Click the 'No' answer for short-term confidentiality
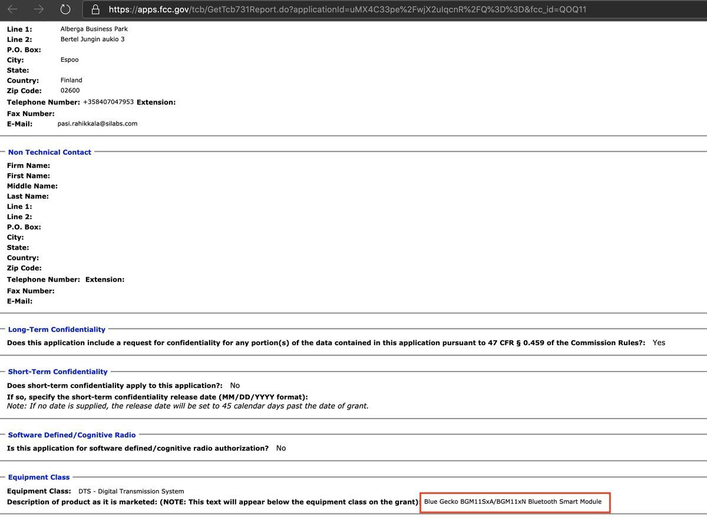The height and width of the screenshot is (520, 707). tap(235, 386)
